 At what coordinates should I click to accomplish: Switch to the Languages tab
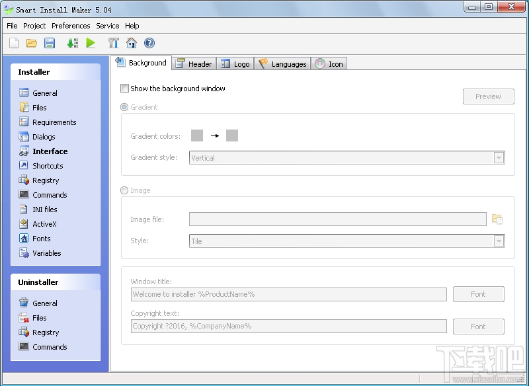point(282,63)
